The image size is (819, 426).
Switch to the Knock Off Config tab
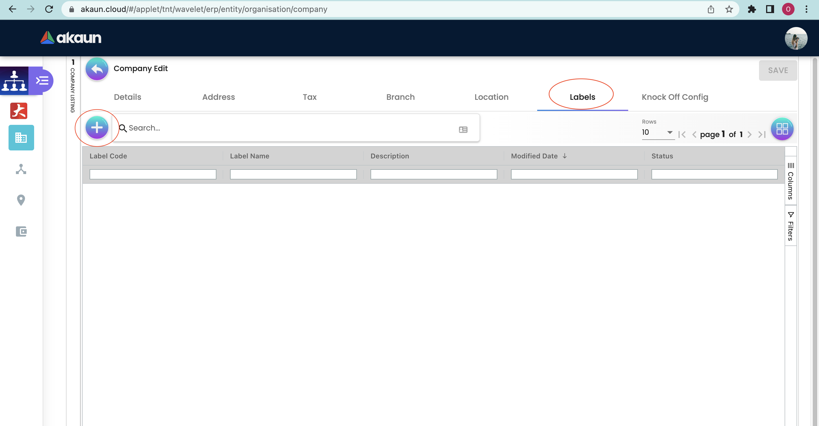(x=675, y=97)
